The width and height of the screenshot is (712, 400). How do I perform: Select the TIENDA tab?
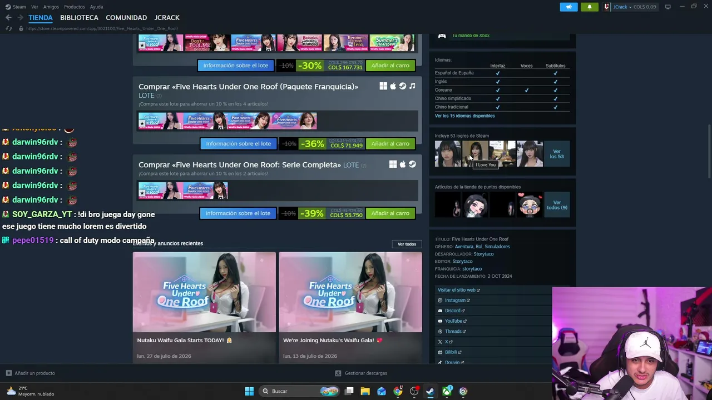41,18
